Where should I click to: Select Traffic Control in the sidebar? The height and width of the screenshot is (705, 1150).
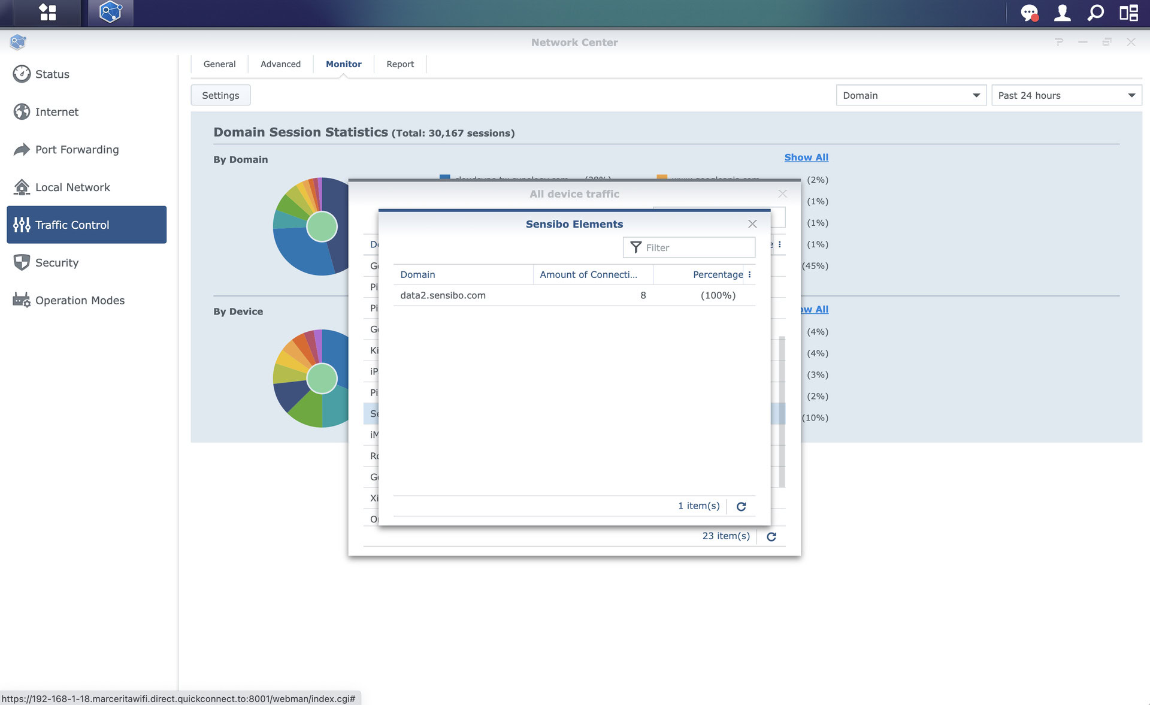tap(86, 225)
